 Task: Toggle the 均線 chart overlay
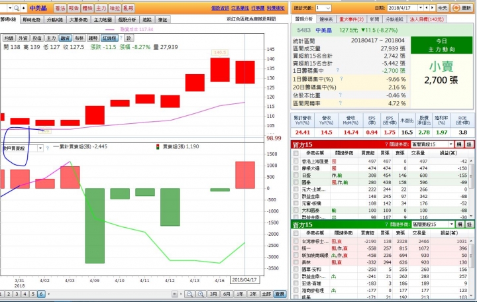coord(9,38)
